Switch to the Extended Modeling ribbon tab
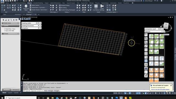 coord(38,3)
